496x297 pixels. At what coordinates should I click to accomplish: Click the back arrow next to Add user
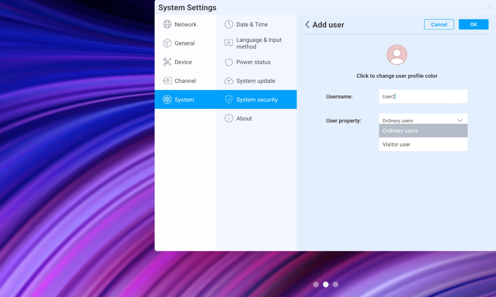pos(307,24)
